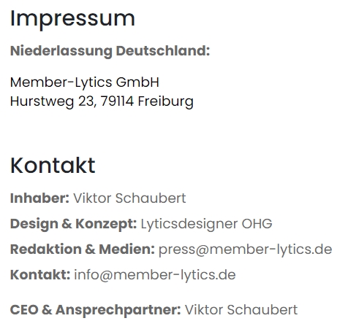Screen dimensions: 348x329
Task: Click the CEO & Ansprechpartner label
Action: point(95,310)
